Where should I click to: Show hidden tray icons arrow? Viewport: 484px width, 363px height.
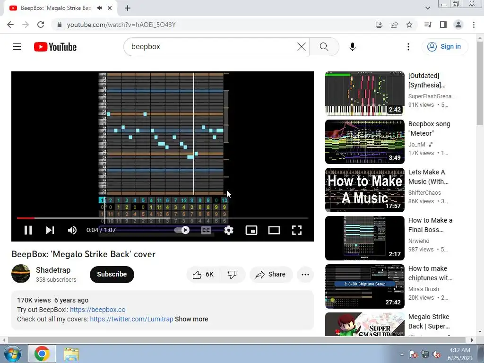[402, 354]
